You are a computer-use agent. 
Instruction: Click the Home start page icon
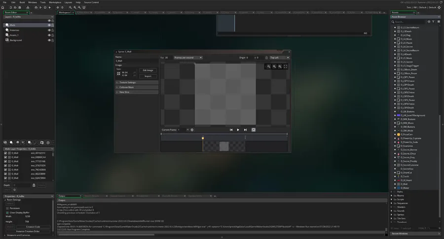(x=3, y=7)
